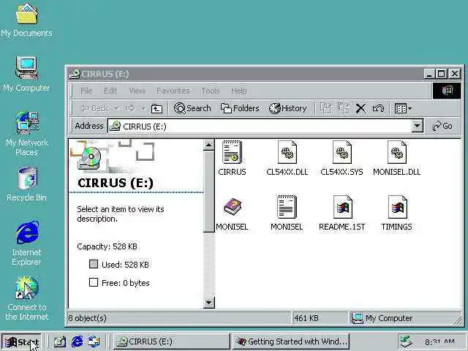
Task: Click the Undo toolbar icon
Action: (x=378, y=108)
